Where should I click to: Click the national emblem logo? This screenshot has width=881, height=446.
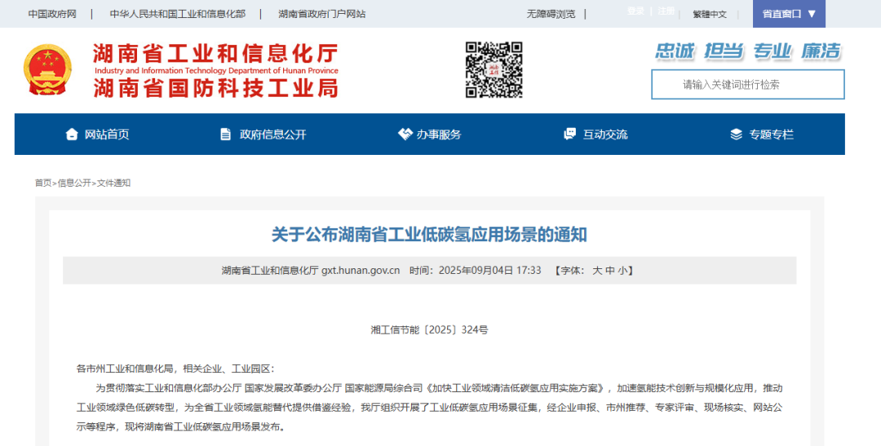click(x=48, y=69)
